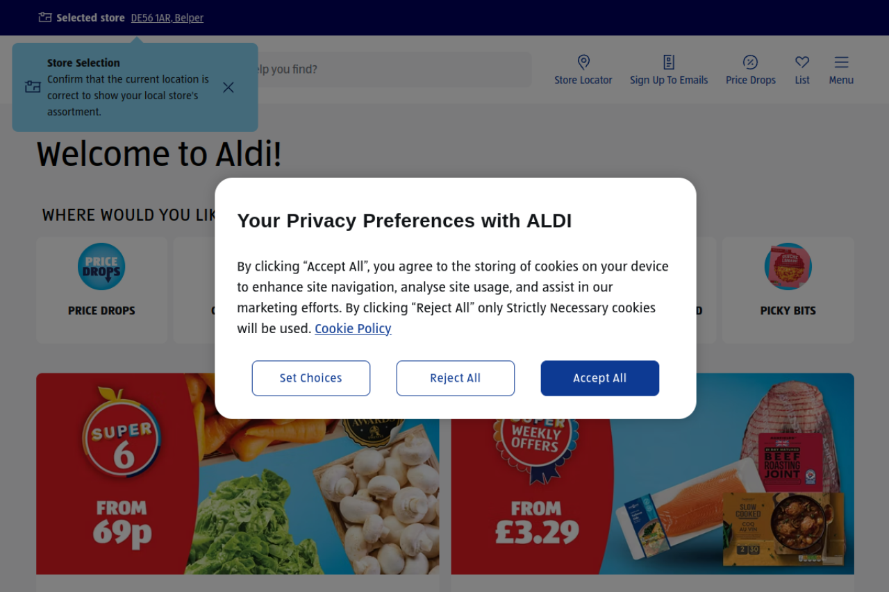Click the Picky Bits category icon
This screenshot has height=592, width=889.
click(788, 267)
